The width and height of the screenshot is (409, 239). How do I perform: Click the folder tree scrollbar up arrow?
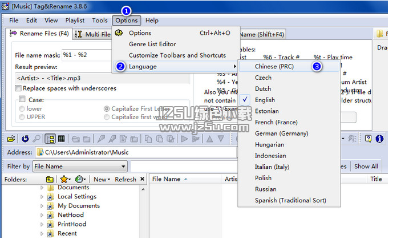pyautogui.click(x=143, y=189)
